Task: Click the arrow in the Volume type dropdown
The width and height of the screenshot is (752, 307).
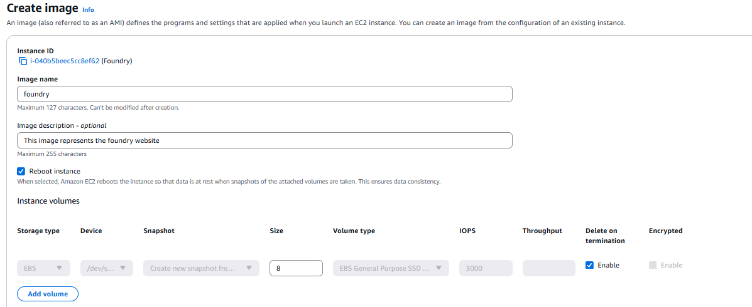Action: click(x=439, y=268)
